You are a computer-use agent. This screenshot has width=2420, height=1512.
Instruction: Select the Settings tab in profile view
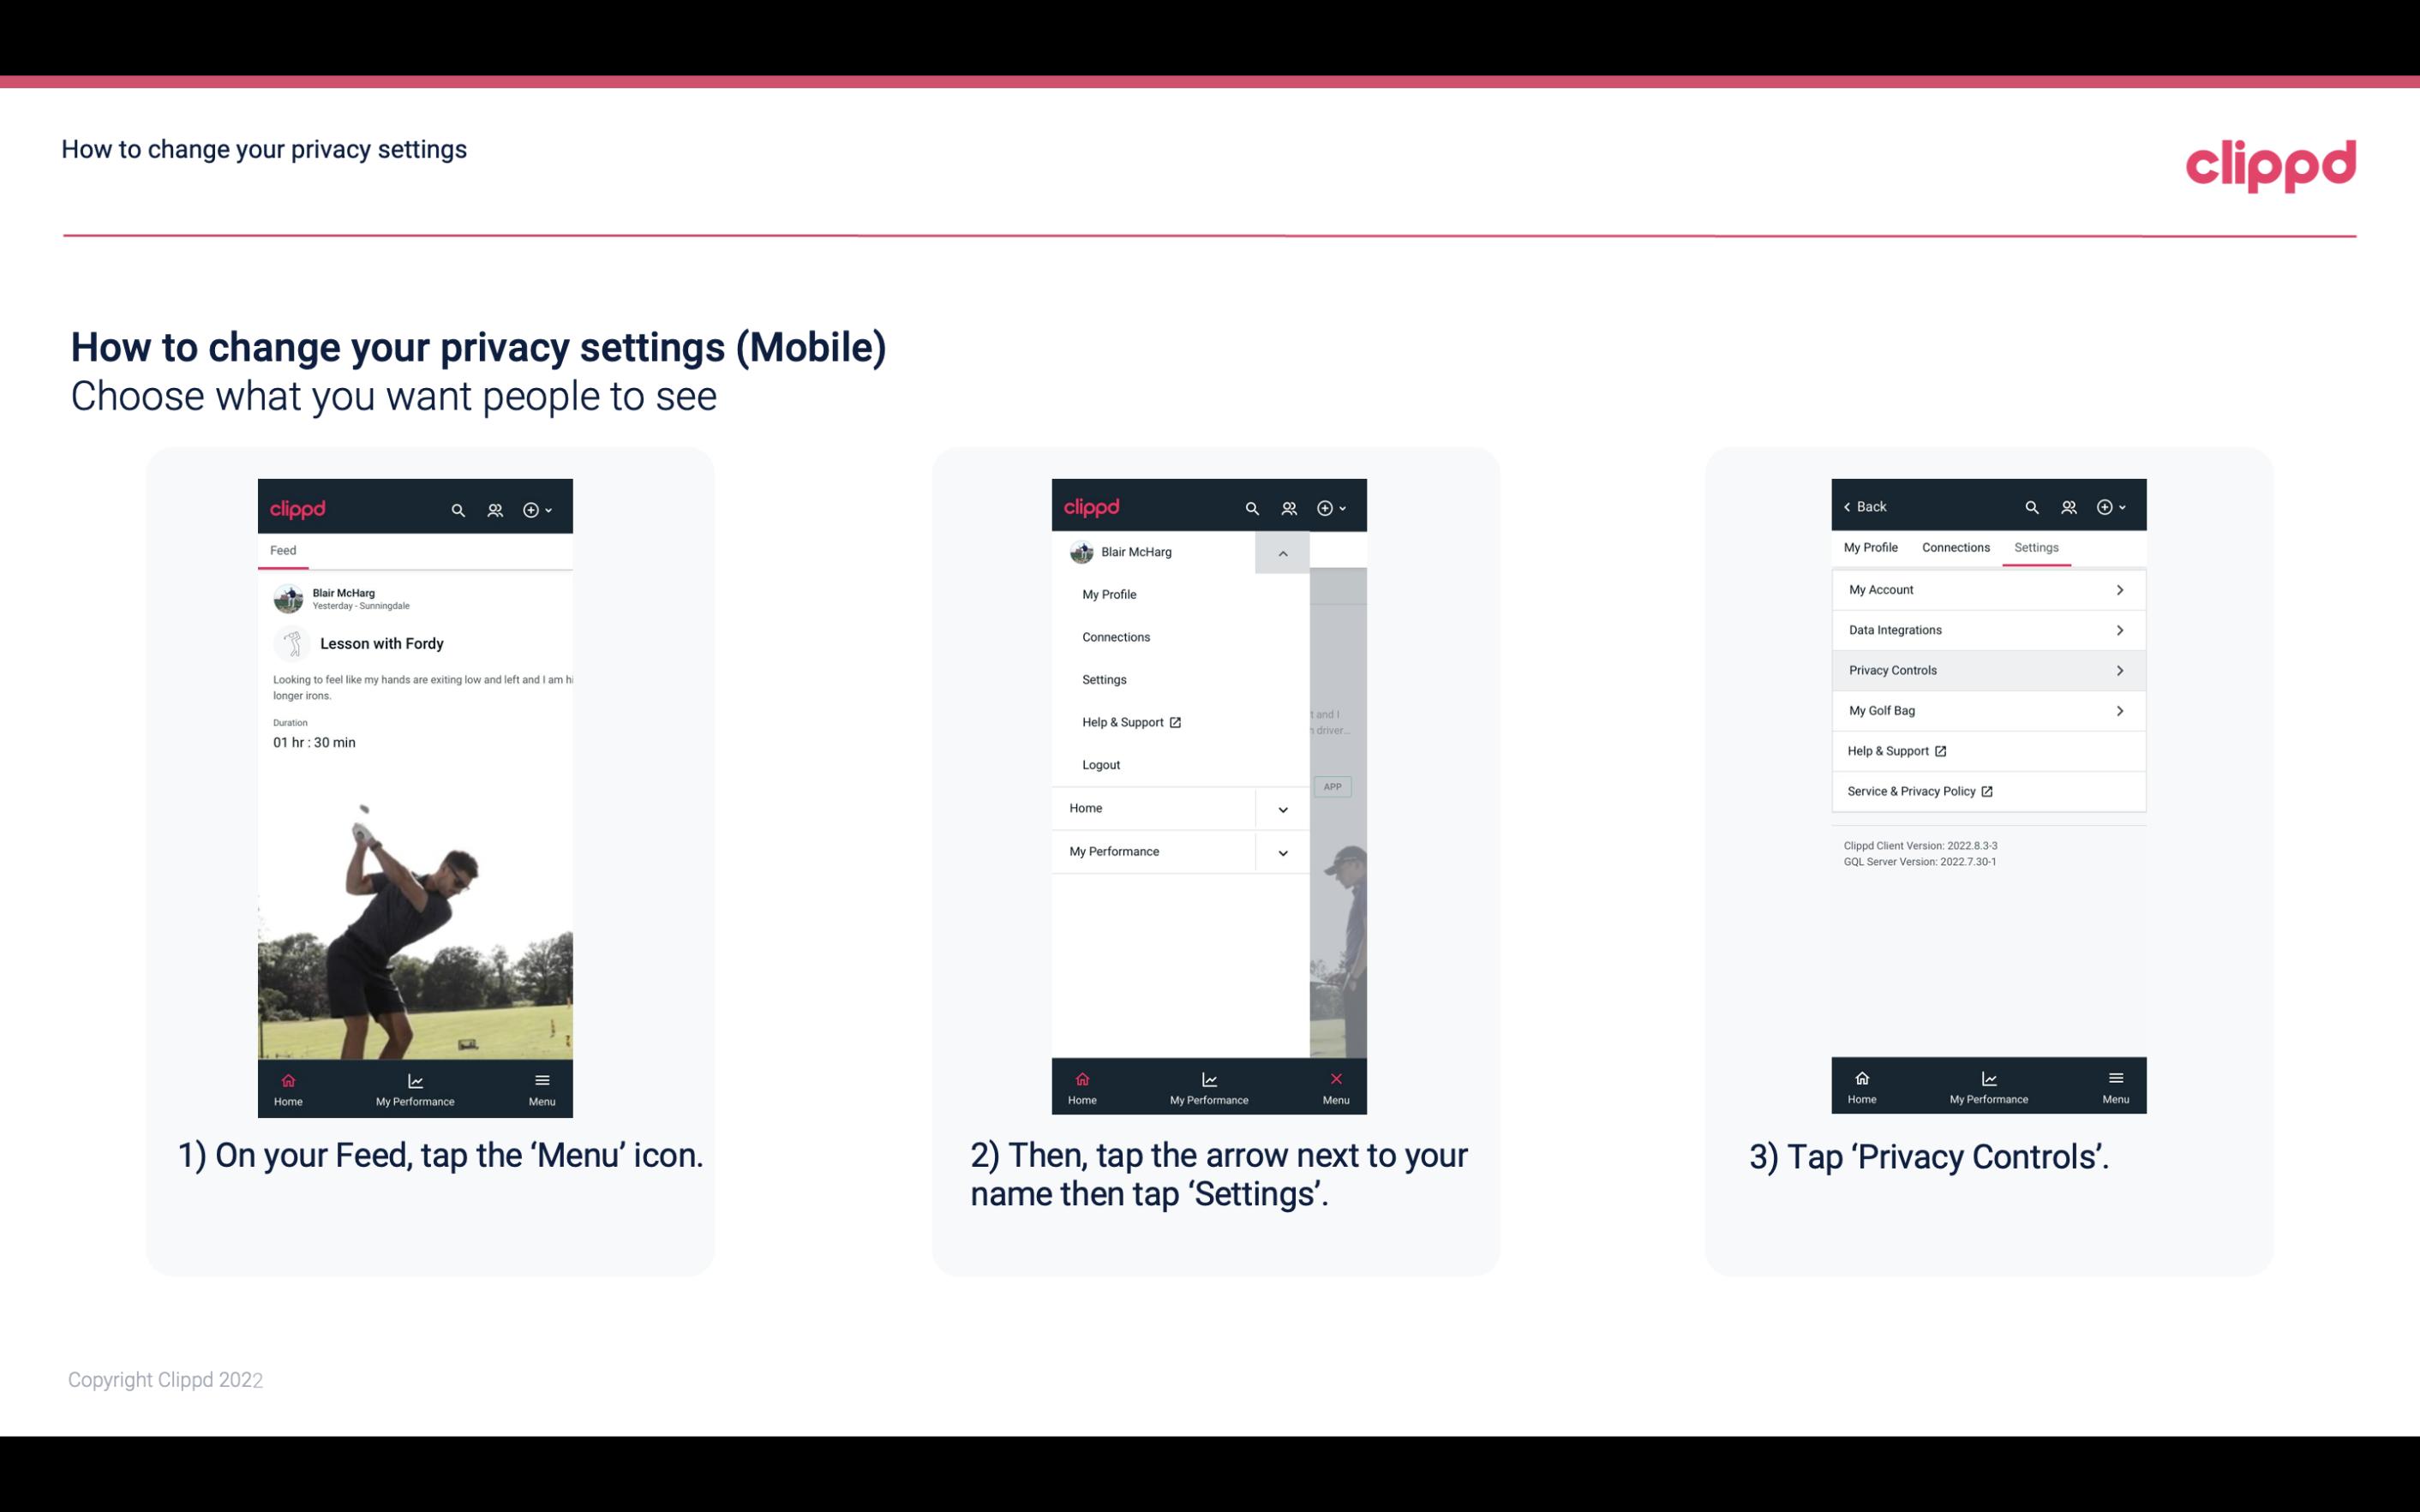2035,547
